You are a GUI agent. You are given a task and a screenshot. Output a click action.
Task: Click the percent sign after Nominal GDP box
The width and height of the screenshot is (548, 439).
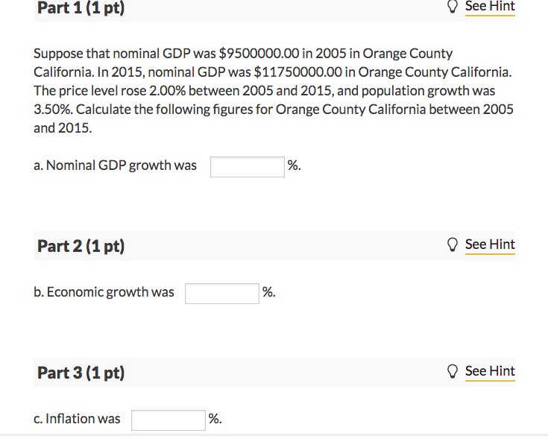tap(294, 165)
